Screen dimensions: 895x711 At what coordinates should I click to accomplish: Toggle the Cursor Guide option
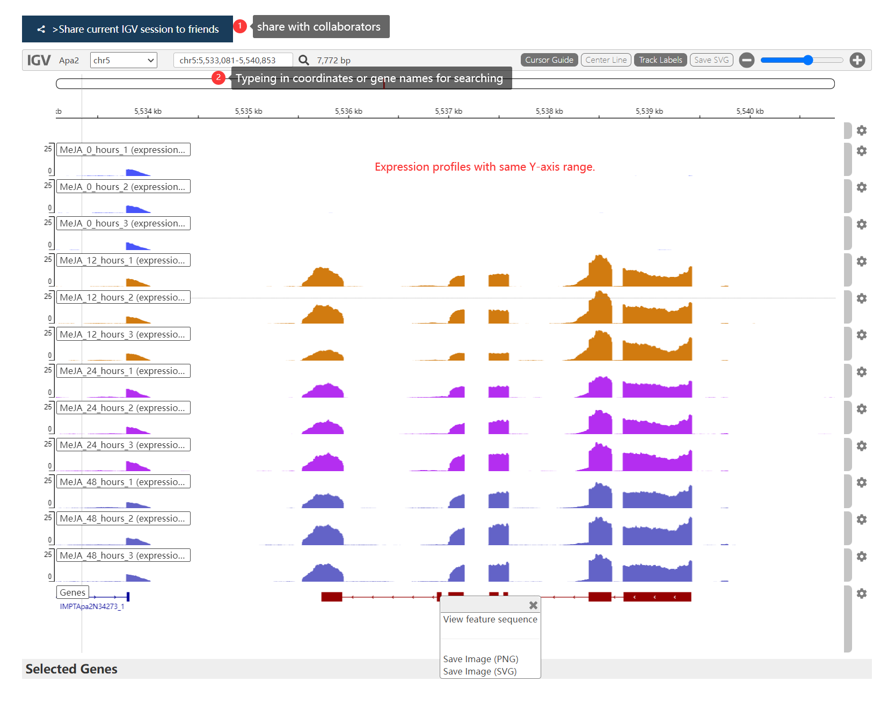pos(549,60)
